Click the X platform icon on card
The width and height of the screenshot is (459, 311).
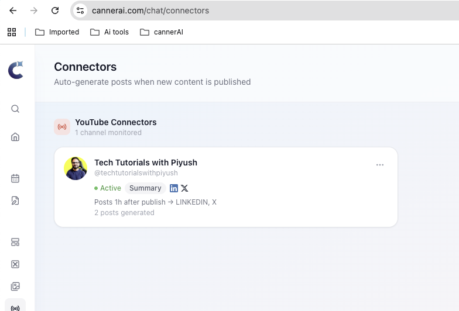(184, 188)
